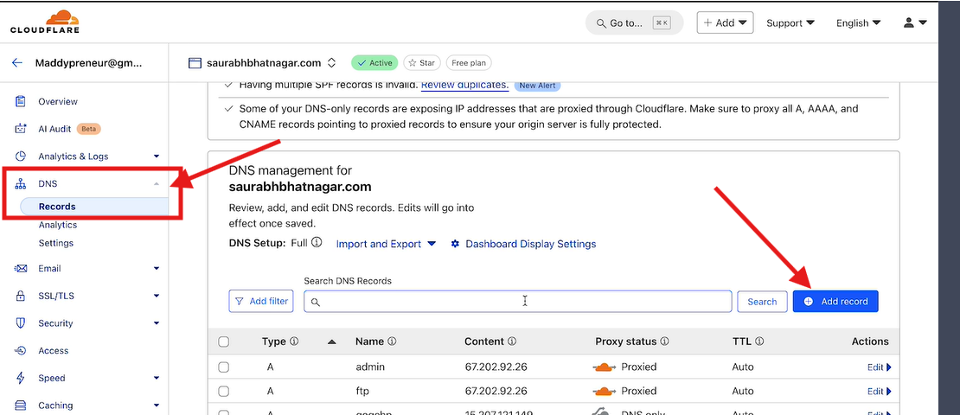The height and width of the screenshot is (415, 960).
Task: Click the orange cloud on admin row
Action: tap(605, 367)
